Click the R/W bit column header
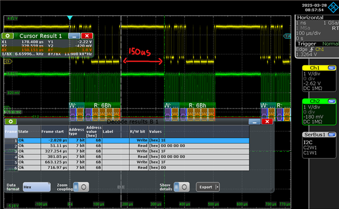Viewport: 339px width, 209px height. tap(139, 132)
